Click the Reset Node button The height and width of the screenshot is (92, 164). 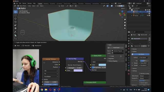click(x=116, y=48)
